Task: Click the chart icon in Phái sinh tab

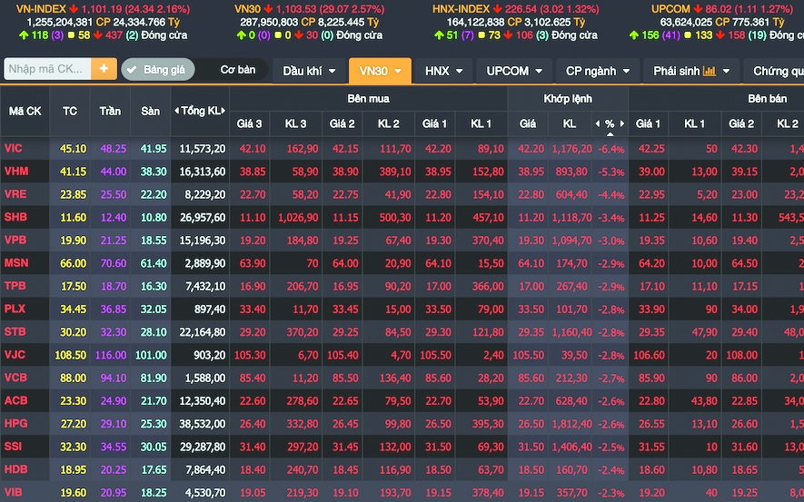Action: [710, 71]
